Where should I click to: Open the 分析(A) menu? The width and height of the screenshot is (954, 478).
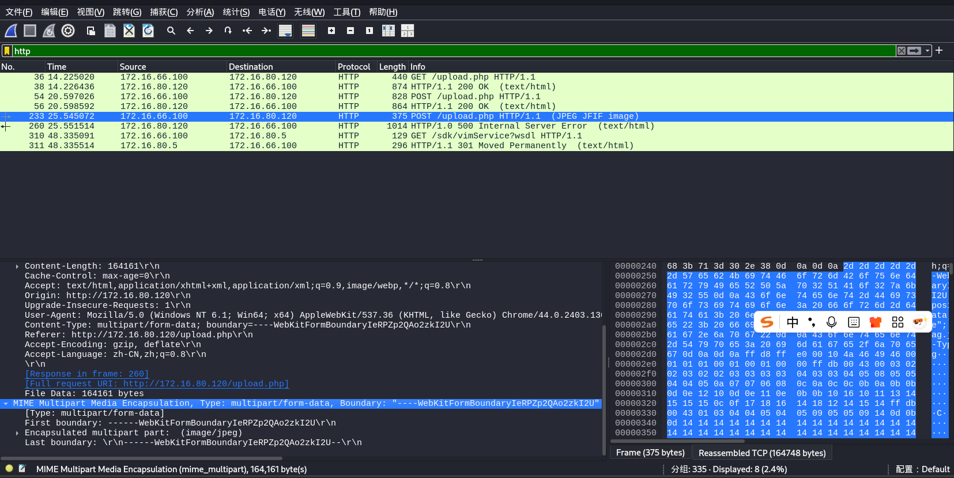tap(200, 12)
